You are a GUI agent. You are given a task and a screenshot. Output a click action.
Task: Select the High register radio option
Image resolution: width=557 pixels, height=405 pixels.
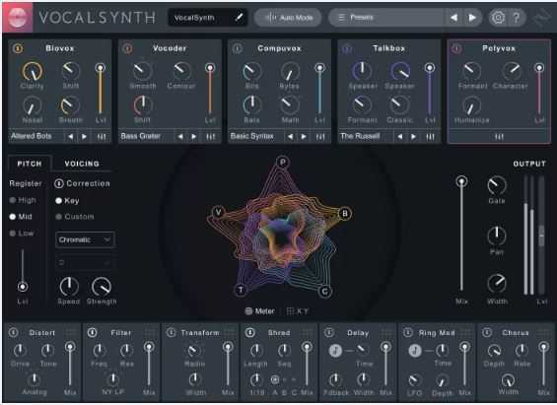tap(23, 200)
